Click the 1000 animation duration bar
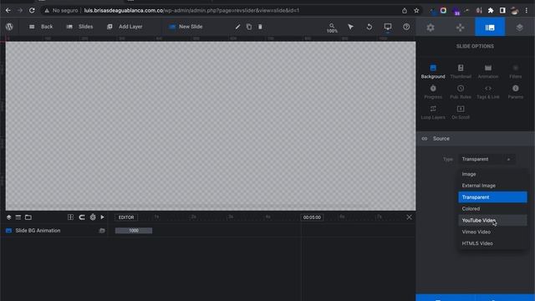This screenshot has height=301, width=535. pyautogui.click(x=134, y=231)
